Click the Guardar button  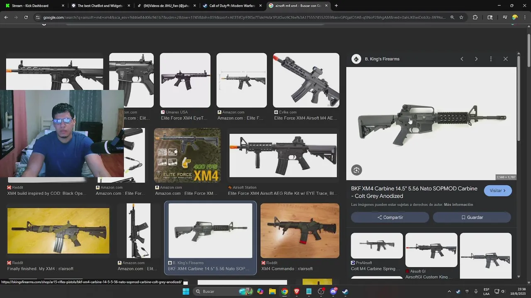click(472, 217)
